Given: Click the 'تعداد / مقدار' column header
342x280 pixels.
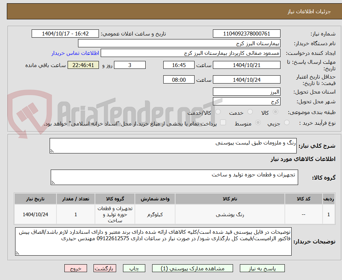Looking at the screenshot, I should tap(76, 199).
